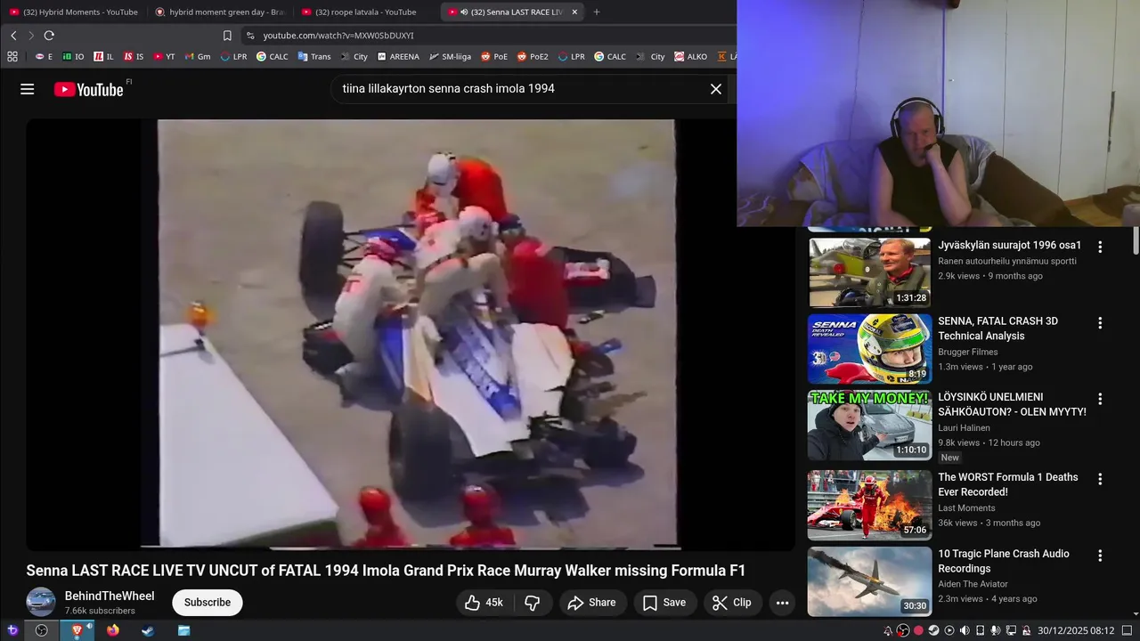This screenshot has width=1140, height=641.
Task: Switch to hybrid moment green day tab
Action: [x=219, y=12]
